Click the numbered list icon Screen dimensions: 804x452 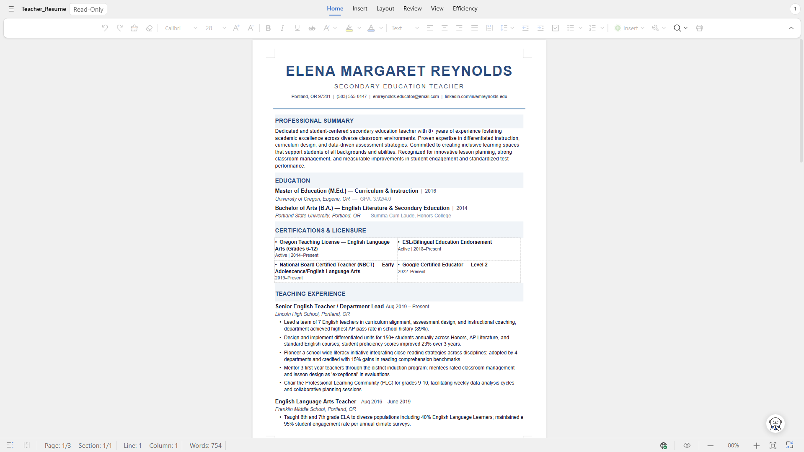592,28
